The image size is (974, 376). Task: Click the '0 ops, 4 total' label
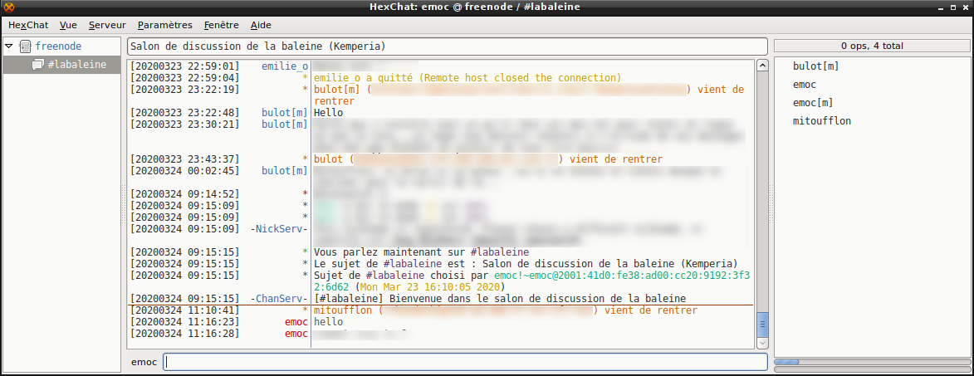(x=872, y=46)
